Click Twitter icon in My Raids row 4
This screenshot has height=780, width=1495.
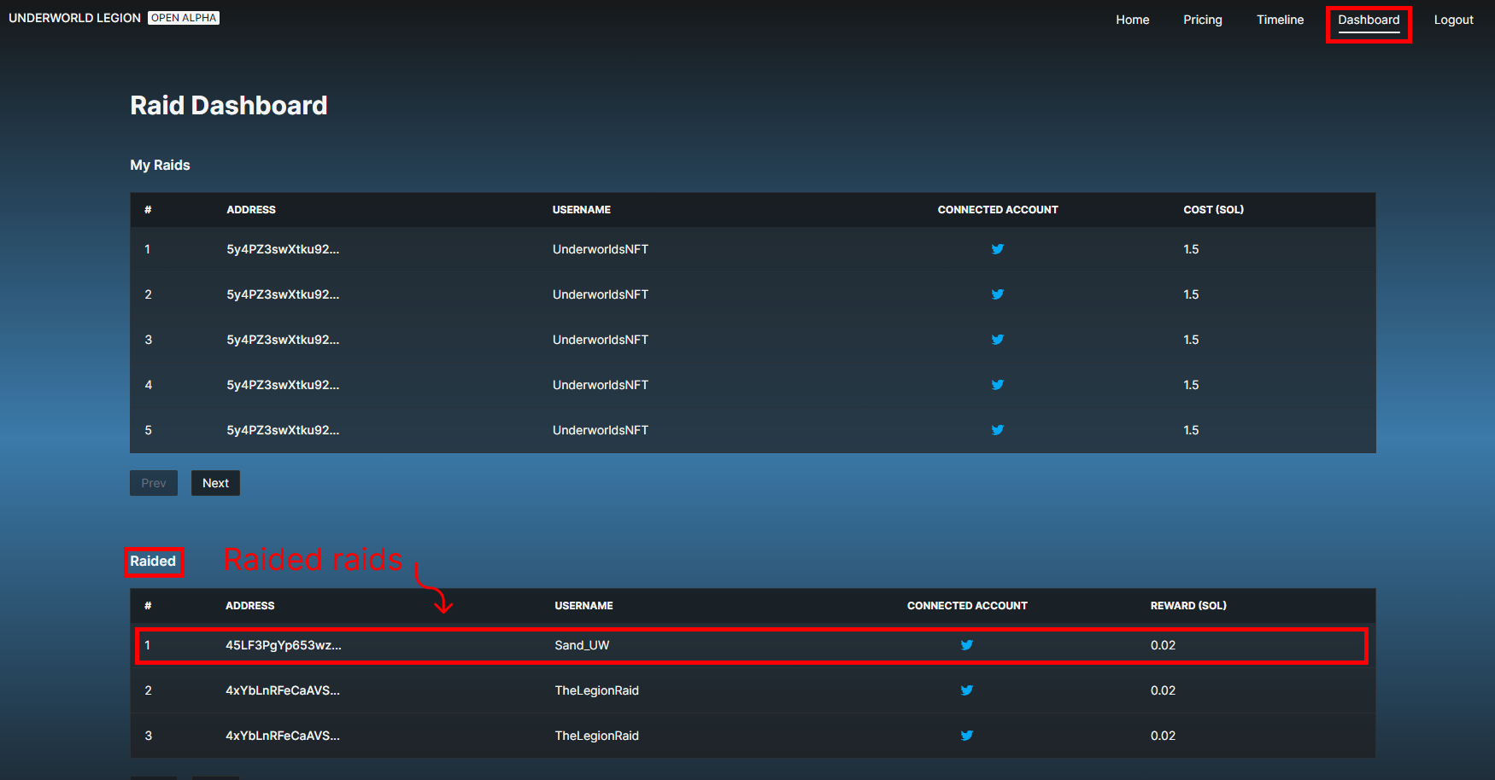997,385
